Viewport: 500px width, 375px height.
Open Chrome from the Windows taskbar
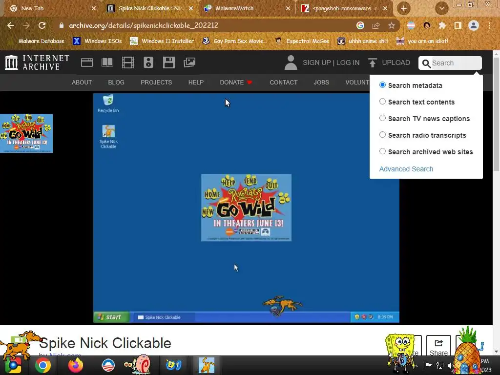(43, 365)
